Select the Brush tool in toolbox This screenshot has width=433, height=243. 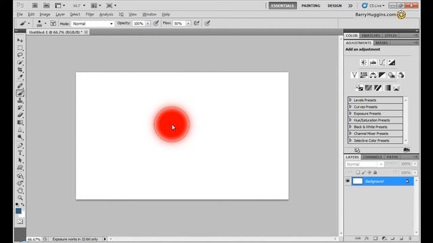[20, 93]
